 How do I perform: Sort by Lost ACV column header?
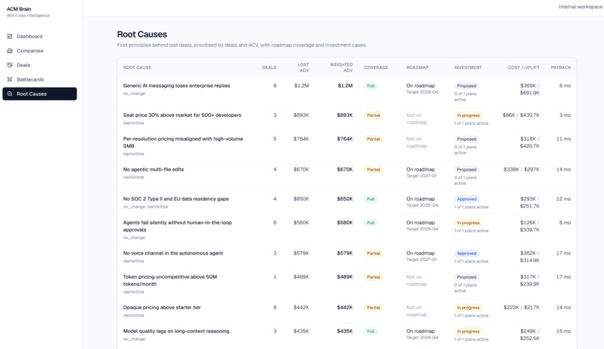303,67
